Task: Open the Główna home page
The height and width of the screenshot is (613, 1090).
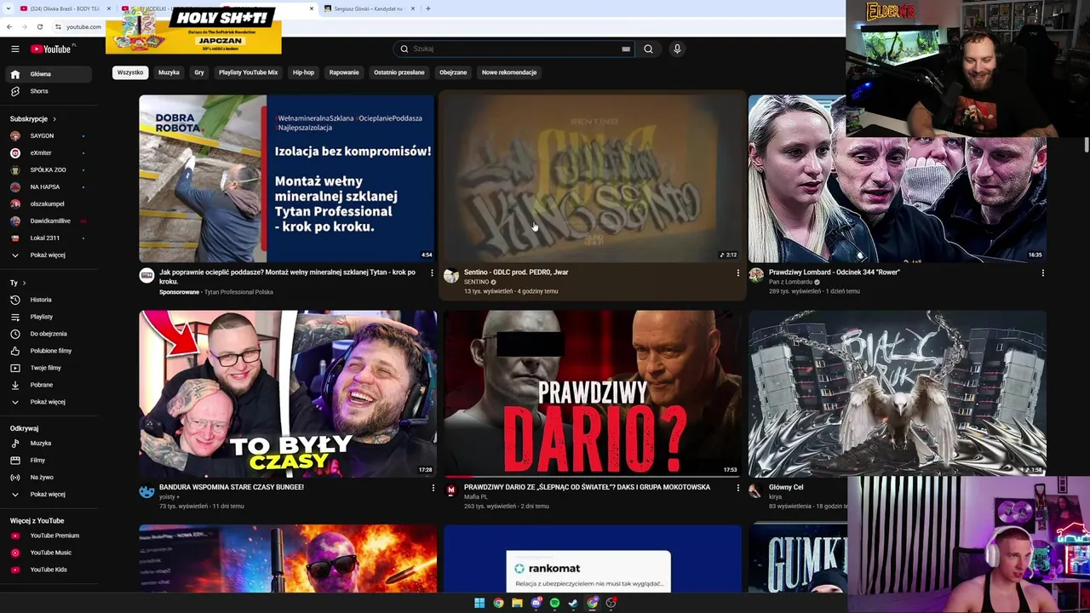Action: click(49, 74)
